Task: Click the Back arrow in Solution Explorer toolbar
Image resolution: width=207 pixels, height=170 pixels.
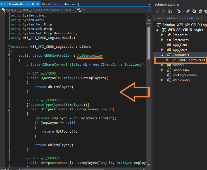Action: pyautogui.click(x=158, y=11)
